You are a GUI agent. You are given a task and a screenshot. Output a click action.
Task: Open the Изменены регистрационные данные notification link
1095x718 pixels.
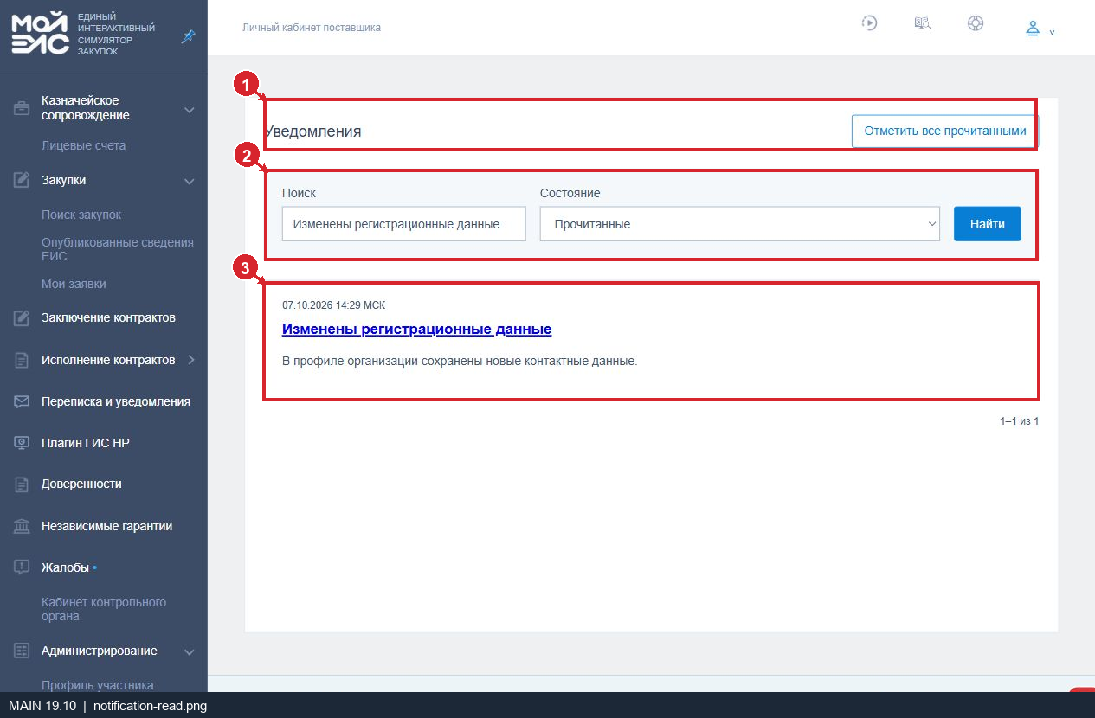(x=417, y=330)
